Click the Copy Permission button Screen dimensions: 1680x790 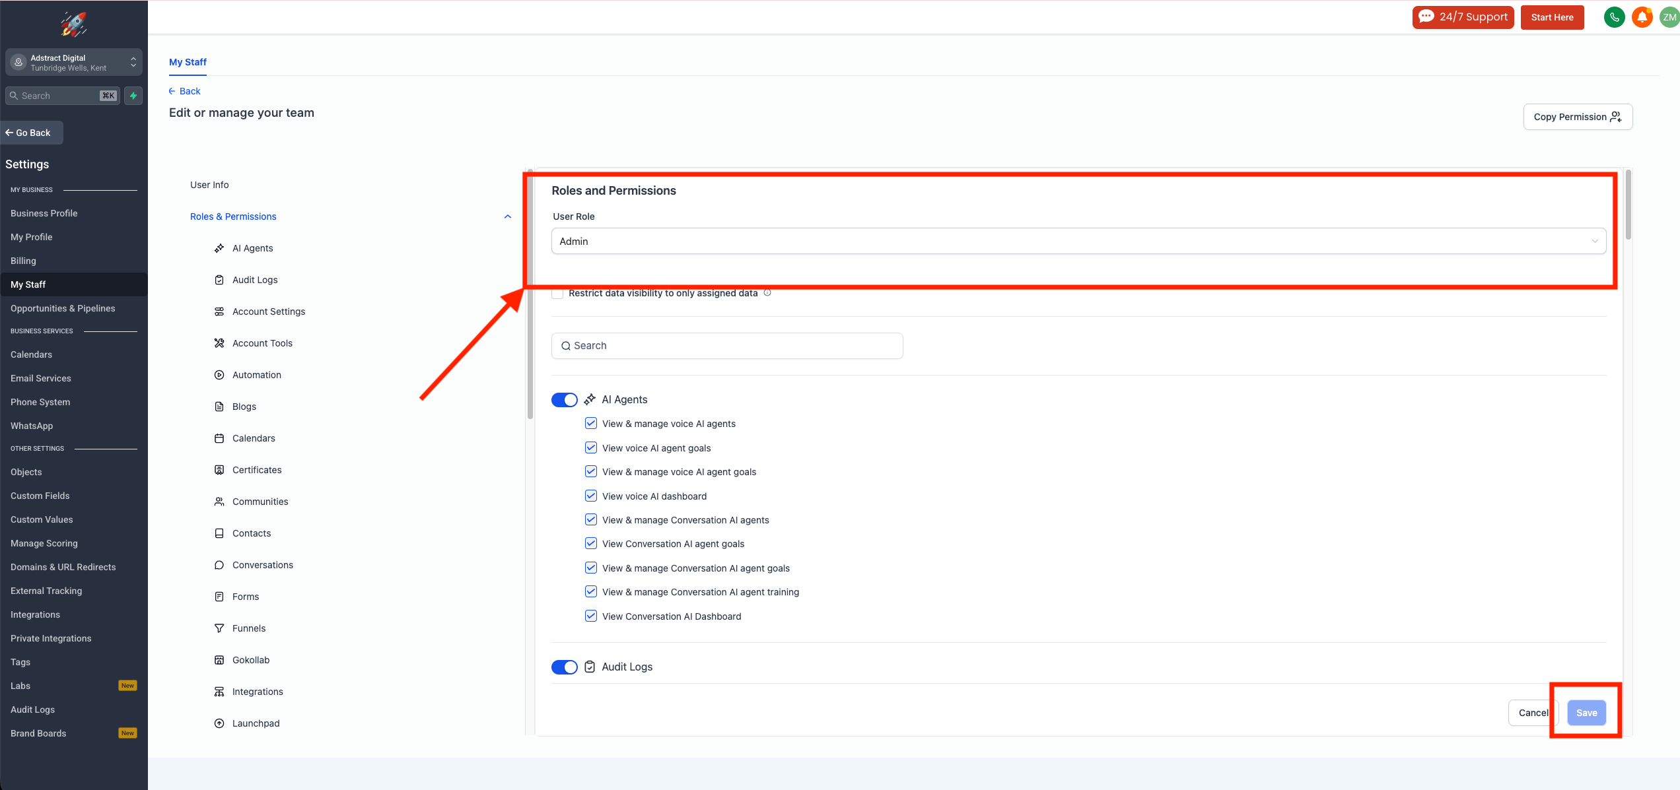click(x=1578, y=117)
